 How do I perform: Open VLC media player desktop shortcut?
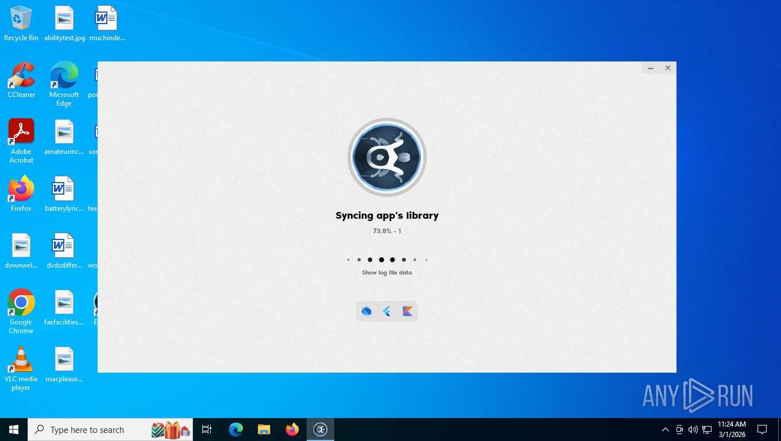pyautogui.click(x=21, y=369)
